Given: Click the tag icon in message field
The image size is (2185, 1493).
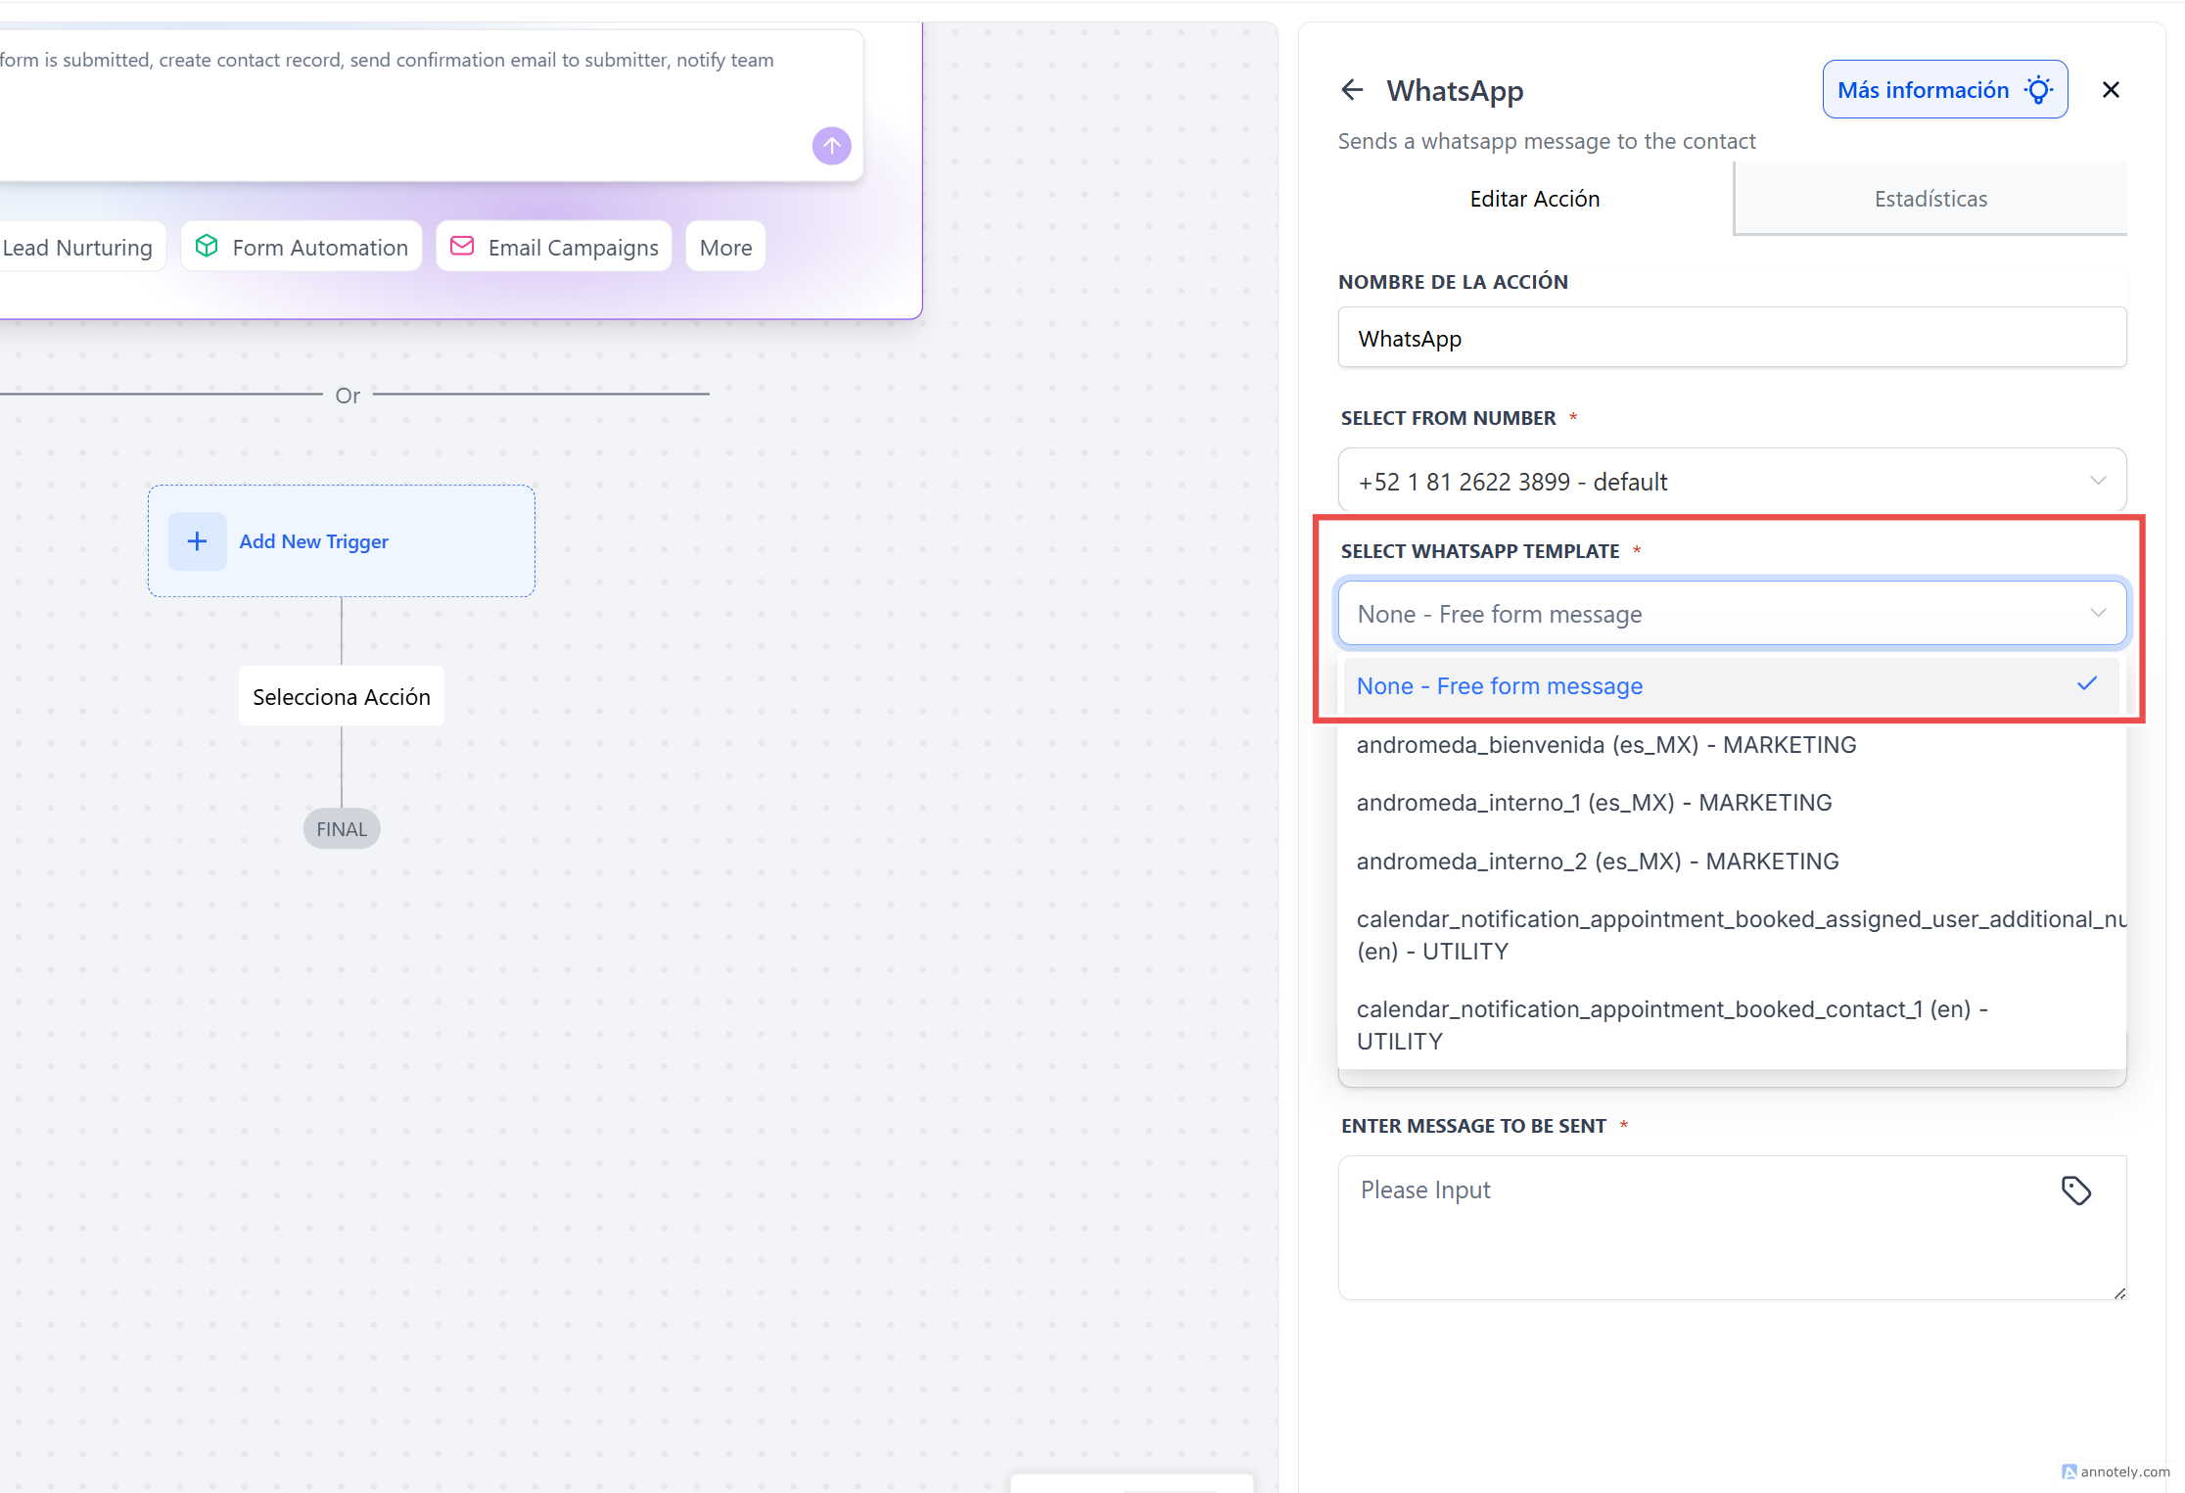Looking at the screenshot, I should (x=2075, y=1190).
